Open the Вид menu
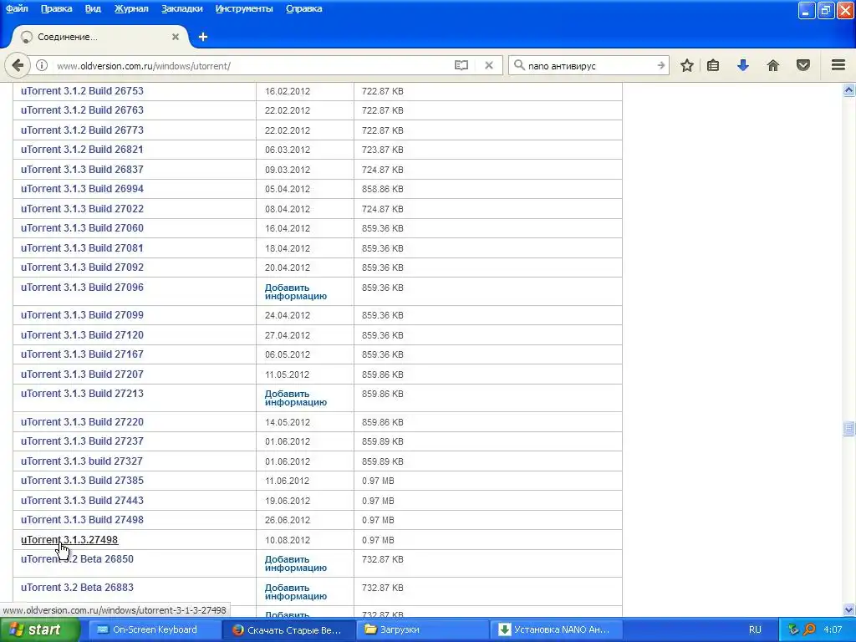This screenshot has width=856, height=642. pyautogui.click(x=93, y=8)
